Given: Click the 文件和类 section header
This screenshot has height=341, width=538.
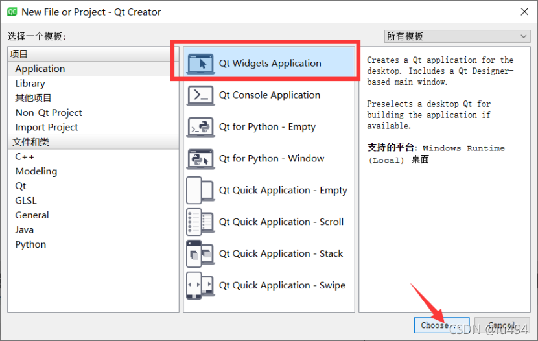Looking at the screenshot, I should 93,142.
